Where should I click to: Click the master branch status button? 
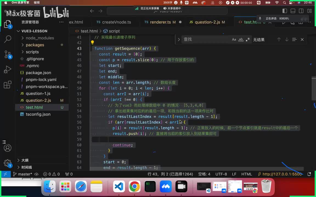coord(23,174)
